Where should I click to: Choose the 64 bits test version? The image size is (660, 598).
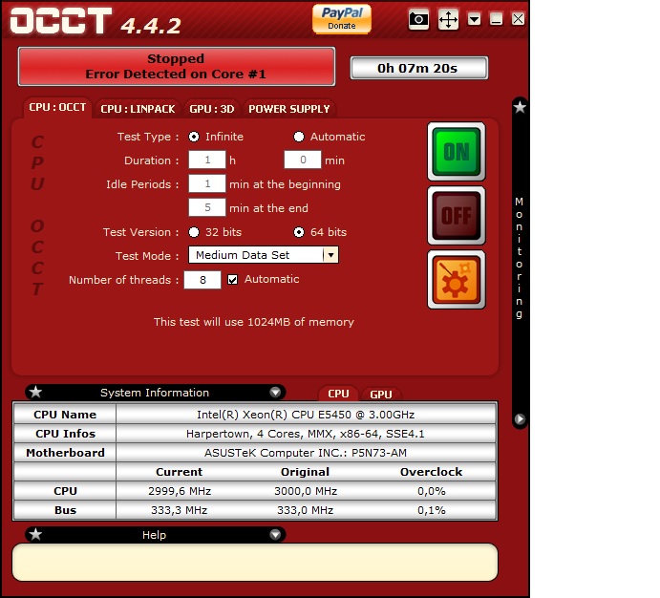point(299,232)
